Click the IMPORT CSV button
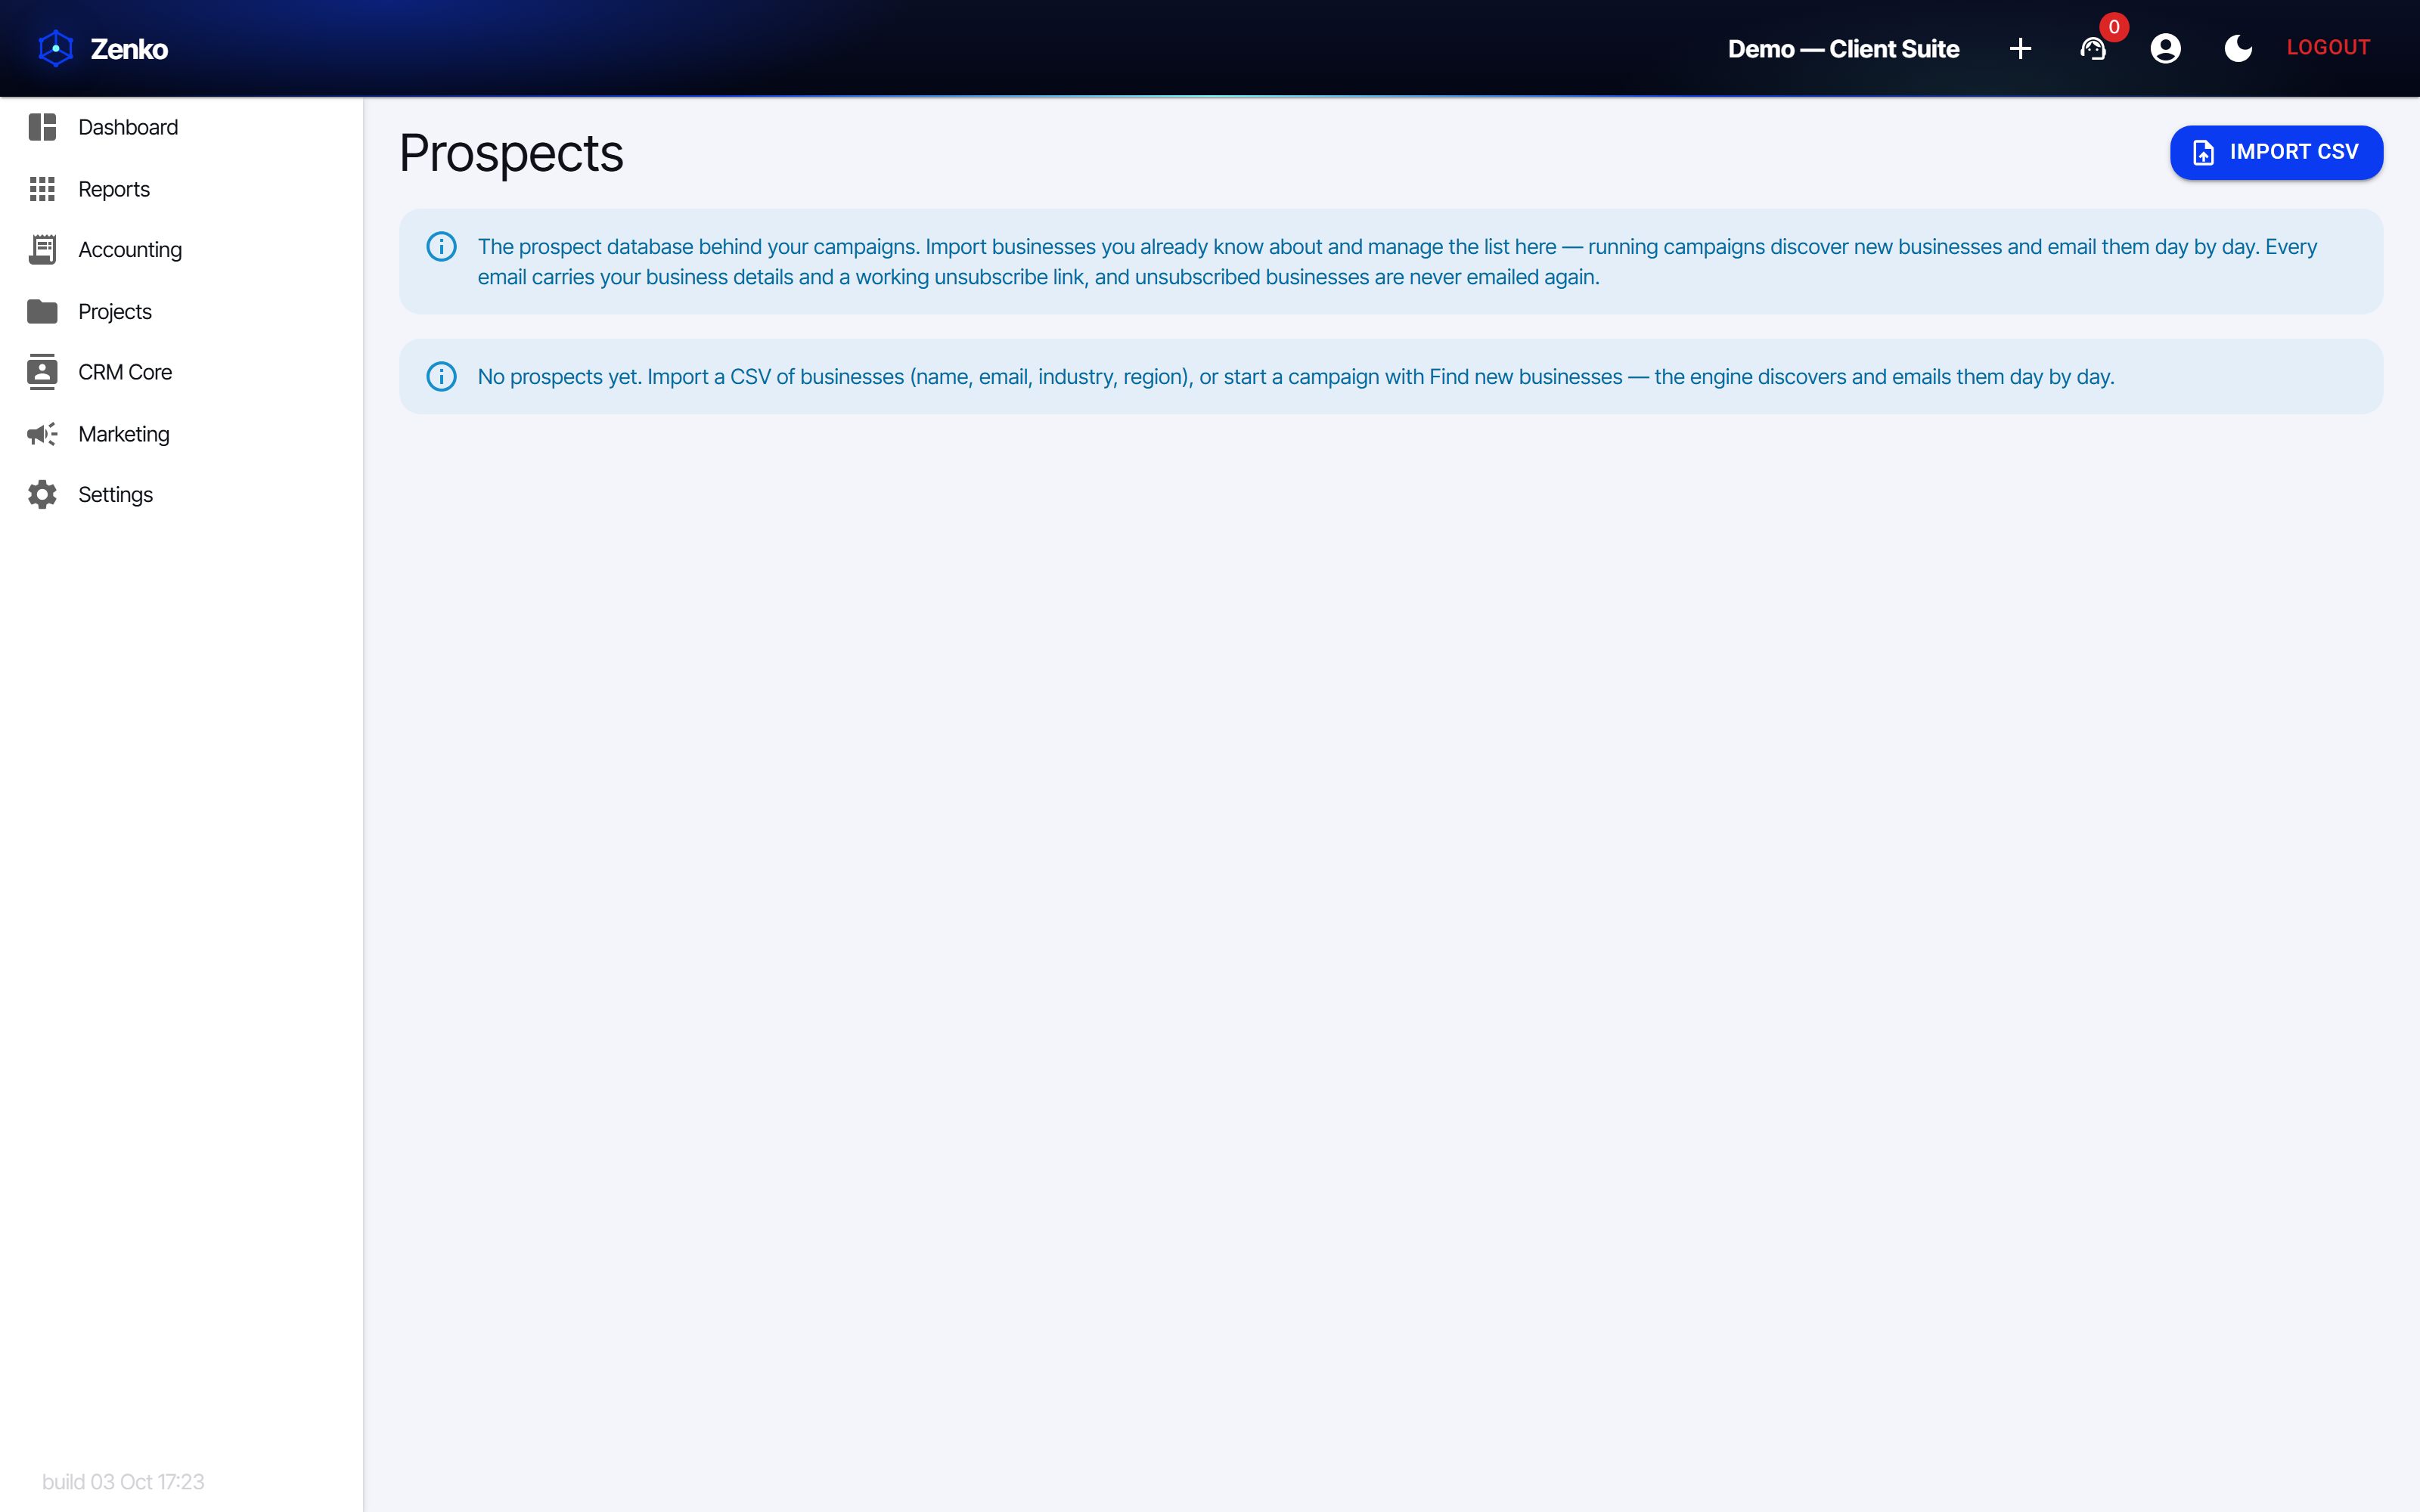Screen dimensions: 2420x1512 (2276, 152)
